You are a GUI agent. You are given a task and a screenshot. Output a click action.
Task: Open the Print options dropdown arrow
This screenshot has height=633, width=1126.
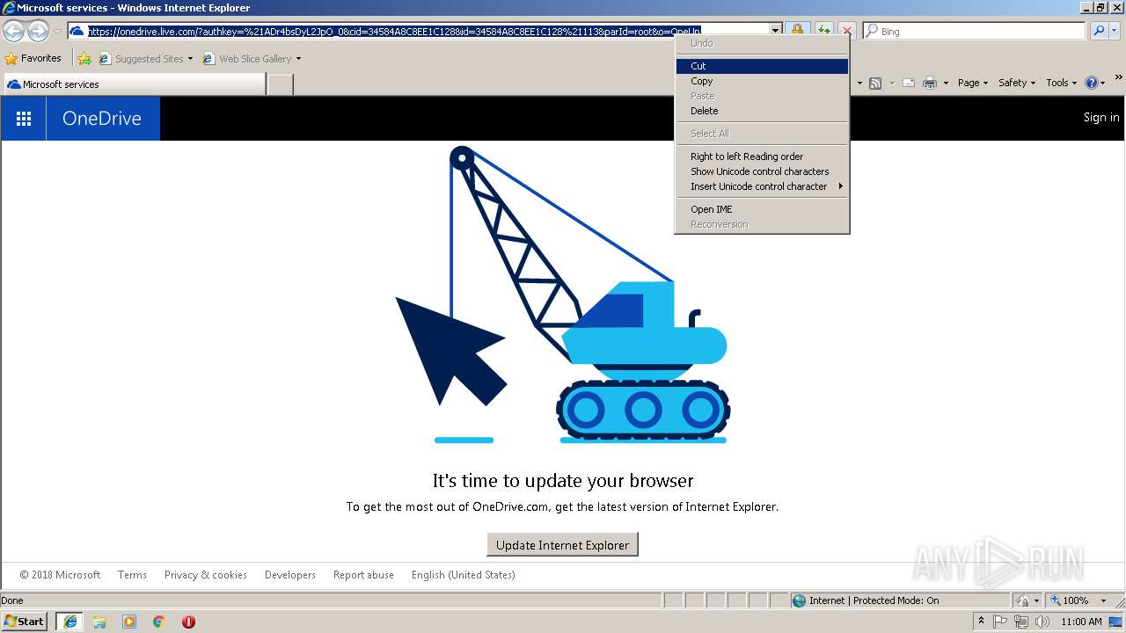946,83
